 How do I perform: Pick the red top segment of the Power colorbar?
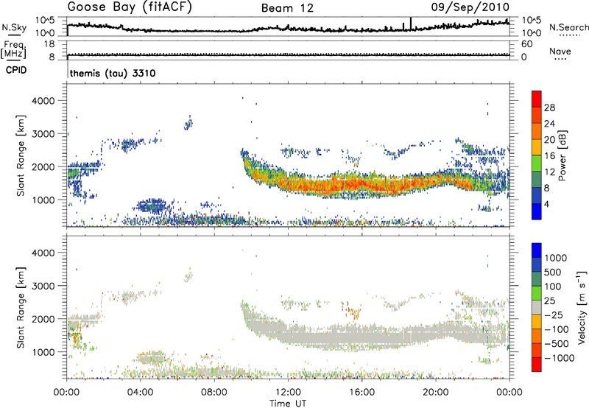(537, 99)
